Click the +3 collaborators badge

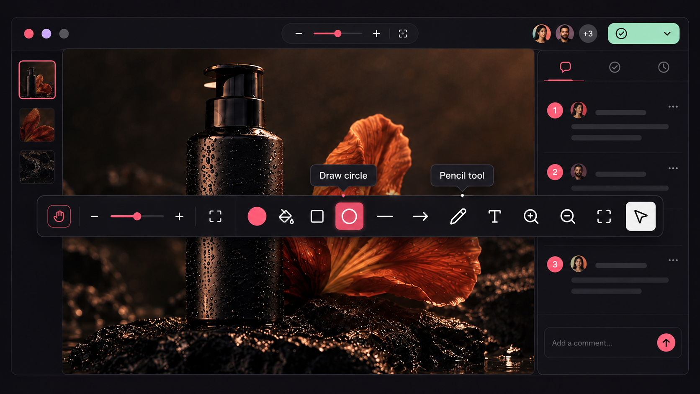click(588, 33)
